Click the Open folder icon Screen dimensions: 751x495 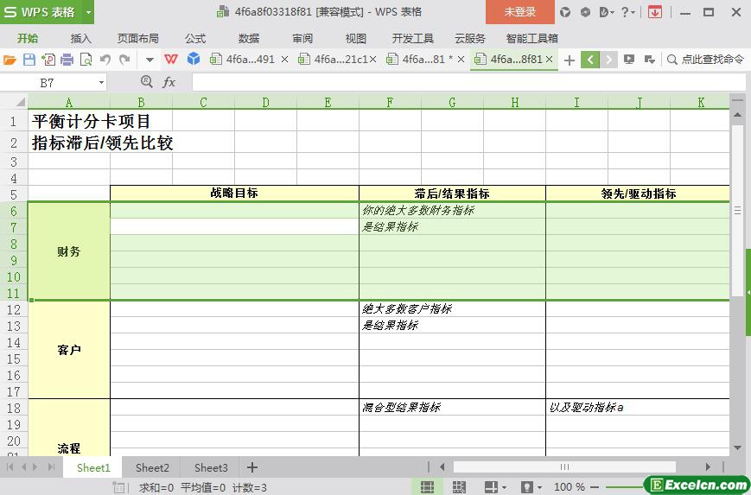point(10,60)
